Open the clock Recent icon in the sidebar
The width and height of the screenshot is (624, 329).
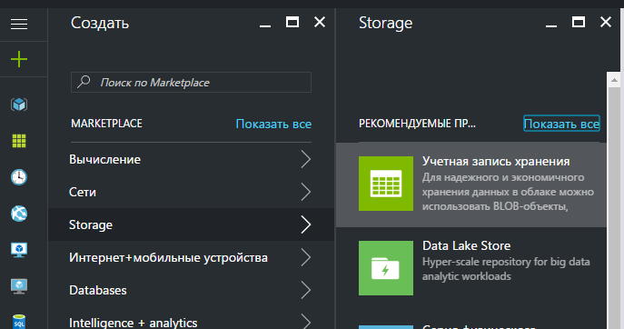coord(19,177)
